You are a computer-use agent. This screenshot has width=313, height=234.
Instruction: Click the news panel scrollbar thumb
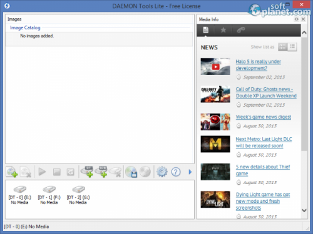(304, 94)
